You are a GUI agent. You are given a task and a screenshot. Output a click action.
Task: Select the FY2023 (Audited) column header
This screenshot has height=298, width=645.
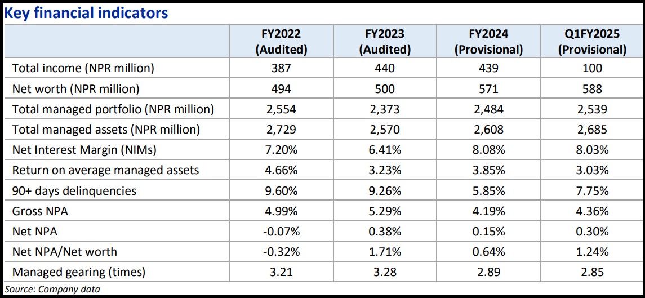(x=385, y=42)
